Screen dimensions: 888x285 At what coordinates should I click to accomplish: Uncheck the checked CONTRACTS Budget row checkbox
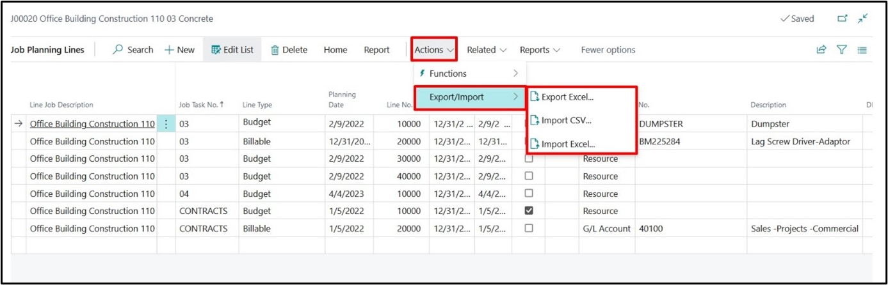click(x=529, y=210)
